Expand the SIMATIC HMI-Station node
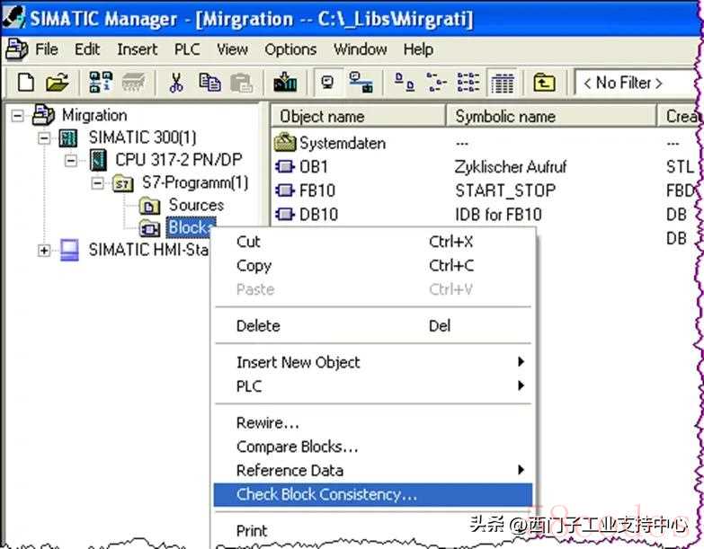Screen dimensions: 704x549 44,251
